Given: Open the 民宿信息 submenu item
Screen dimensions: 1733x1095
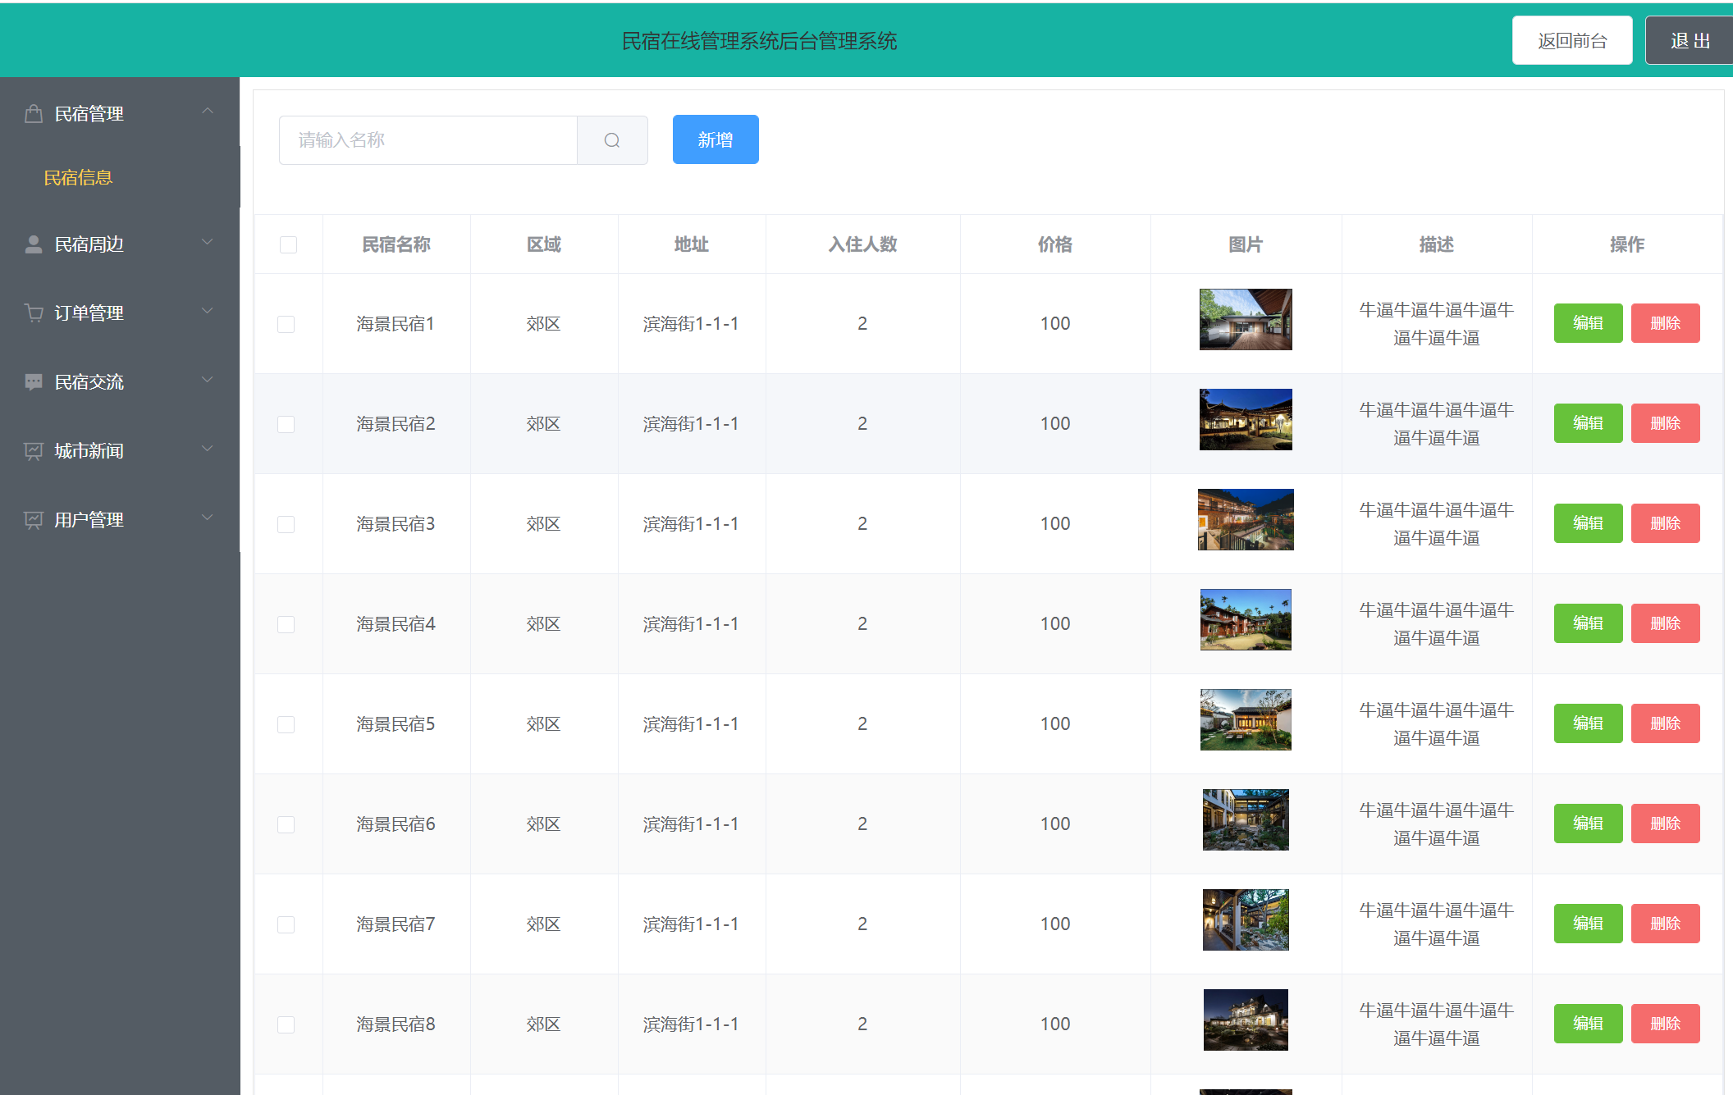Looking at the screenshot, I should (78, 178).
